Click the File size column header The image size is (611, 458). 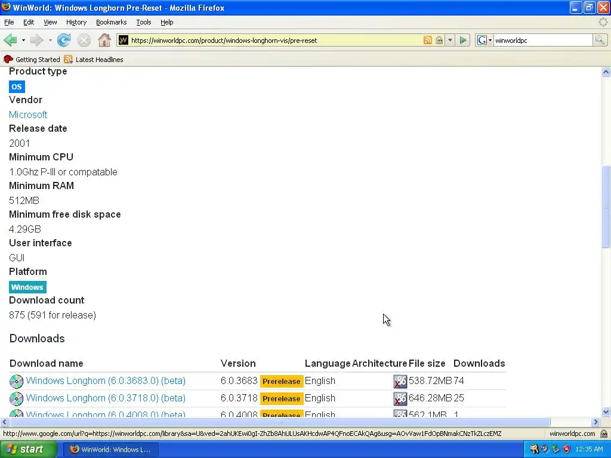[x=427, y=363]
